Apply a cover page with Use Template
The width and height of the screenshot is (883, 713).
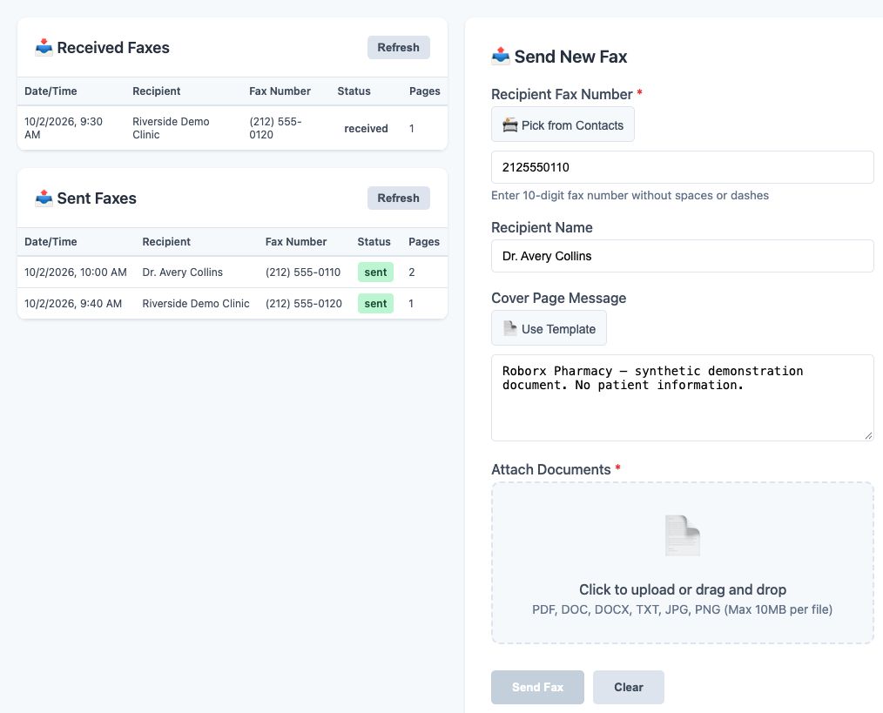tap(549, 328)
